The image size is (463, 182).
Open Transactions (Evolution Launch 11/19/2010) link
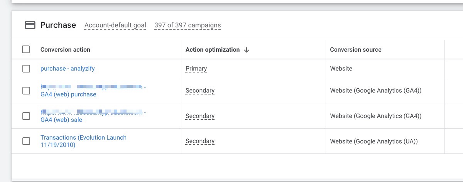pyautogui.click(x=83, y=141)
